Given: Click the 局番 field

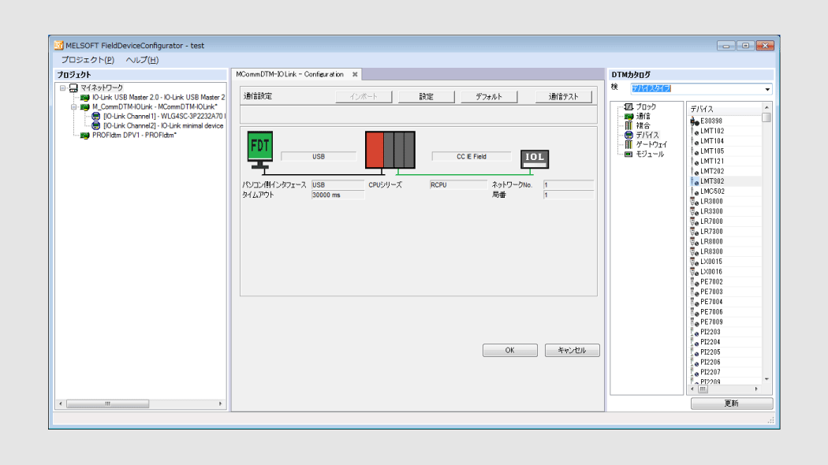Looking at the screenshot, I should click(569, 195).
